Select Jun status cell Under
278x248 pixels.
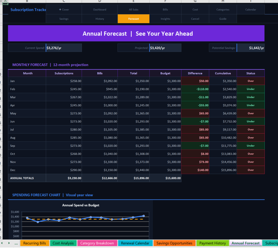[250, 121]
